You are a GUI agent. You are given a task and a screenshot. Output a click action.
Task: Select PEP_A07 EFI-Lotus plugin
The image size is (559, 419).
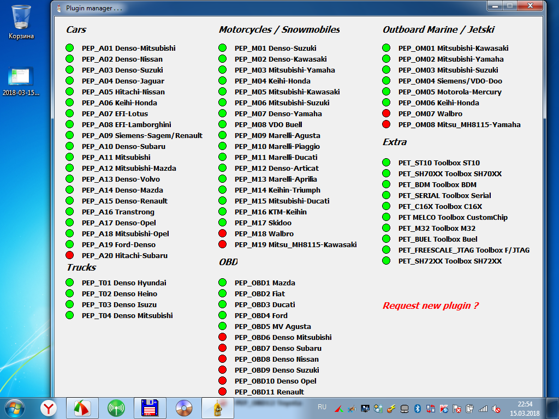pos(115,113)
